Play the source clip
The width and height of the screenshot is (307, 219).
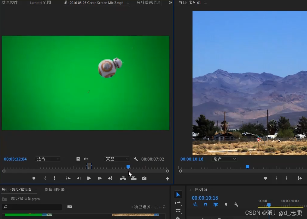pos(89,178)
